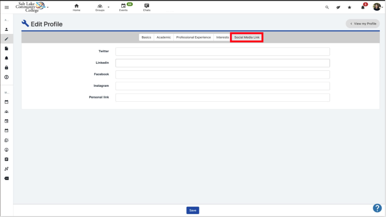386x217 pixels.
Task: Click the Facebook link field
Action: (222, 75)
